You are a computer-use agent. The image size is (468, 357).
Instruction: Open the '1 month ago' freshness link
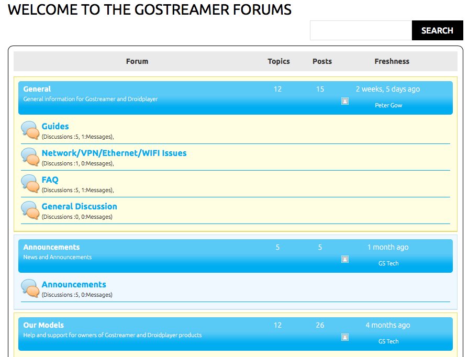388,247
